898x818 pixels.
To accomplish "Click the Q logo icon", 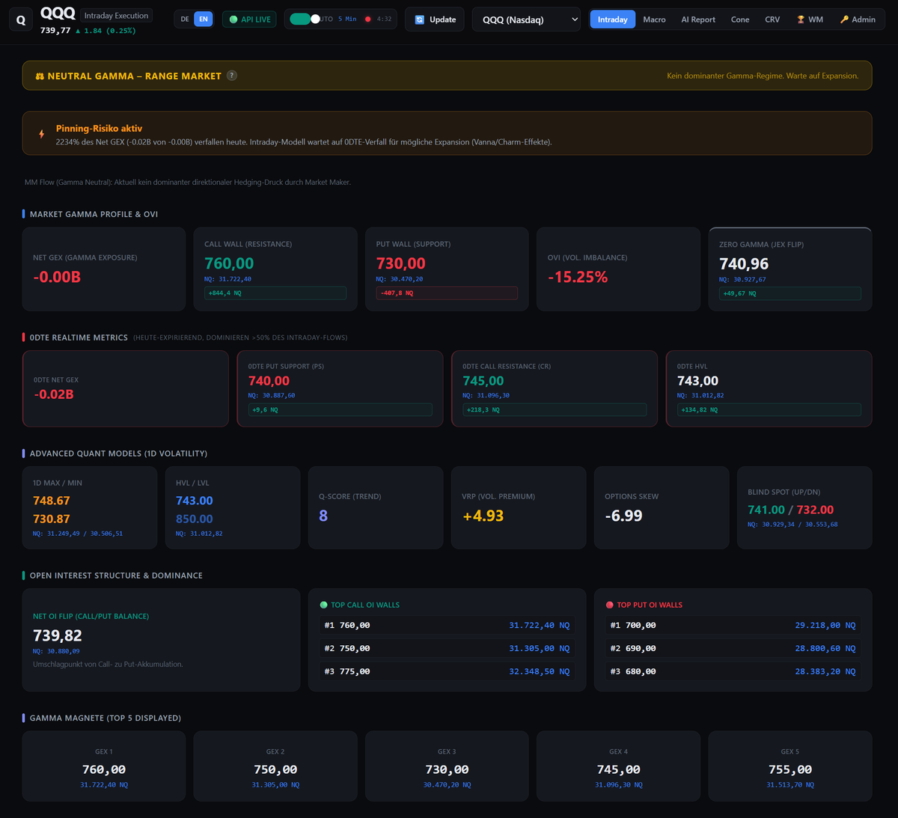I will click(x=21, y=20).
